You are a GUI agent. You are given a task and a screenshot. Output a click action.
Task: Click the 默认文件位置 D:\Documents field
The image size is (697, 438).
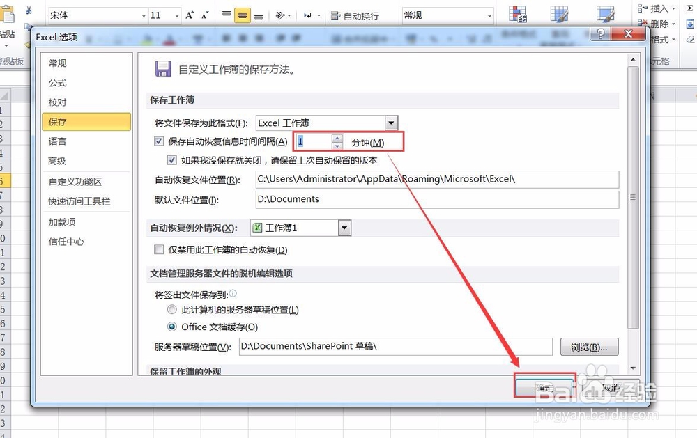pos(438,199)
